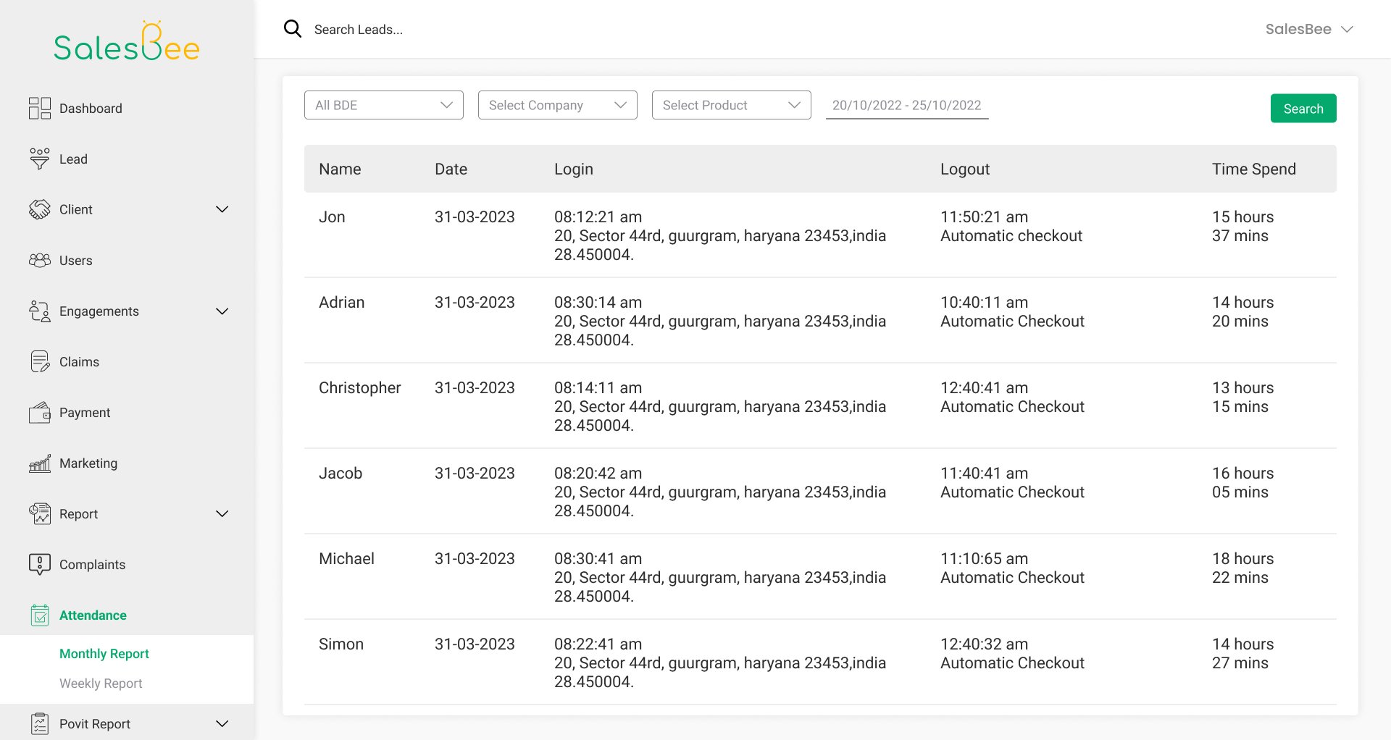1391x740 pixels.
Task: Click the Lead funnel icon
Action: [39, 159]
